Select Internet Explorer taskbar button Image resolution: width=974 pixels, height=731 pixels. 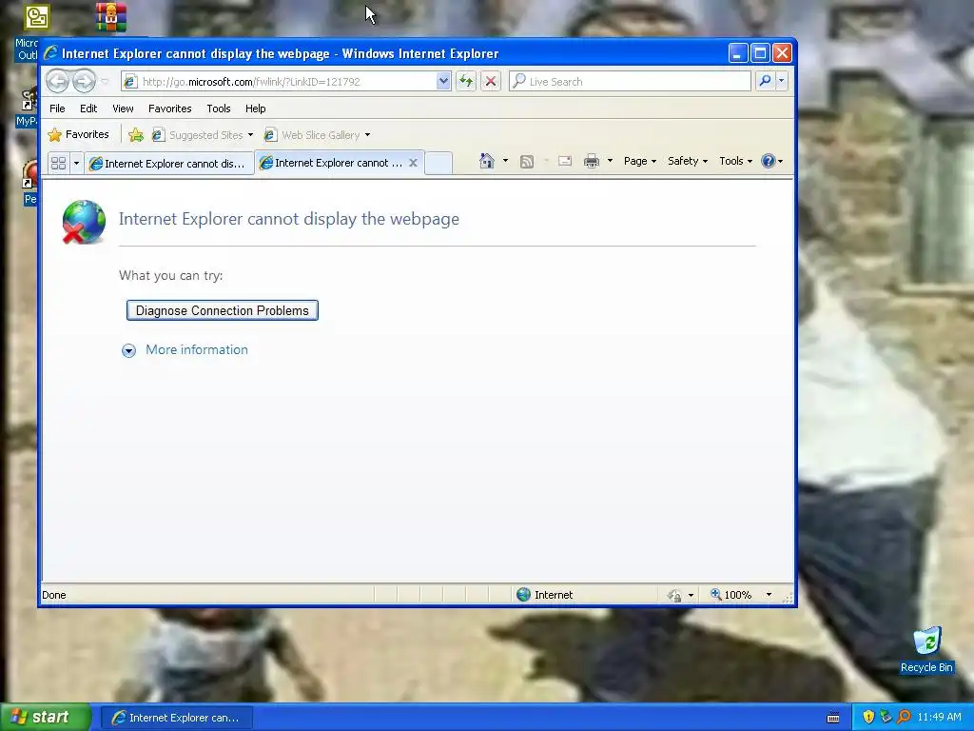click(176, 718)
